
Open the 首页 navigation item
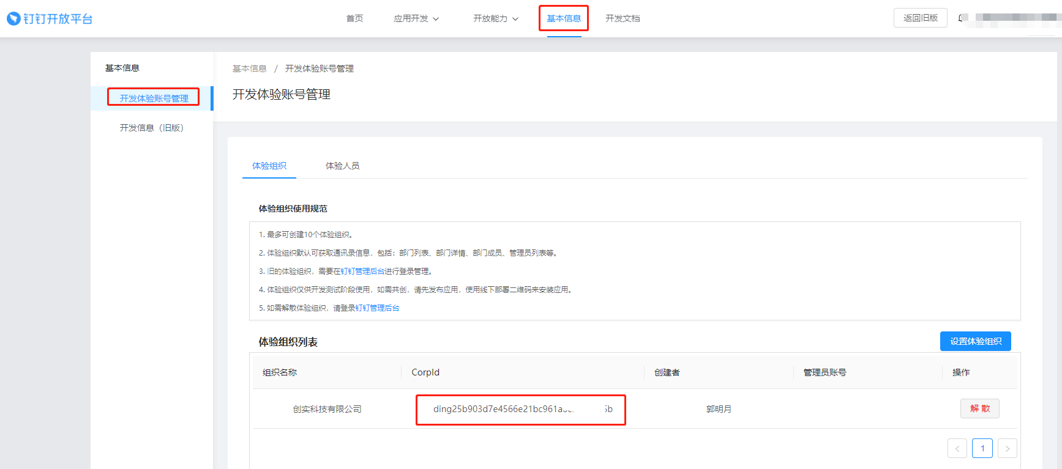(354, 18)
